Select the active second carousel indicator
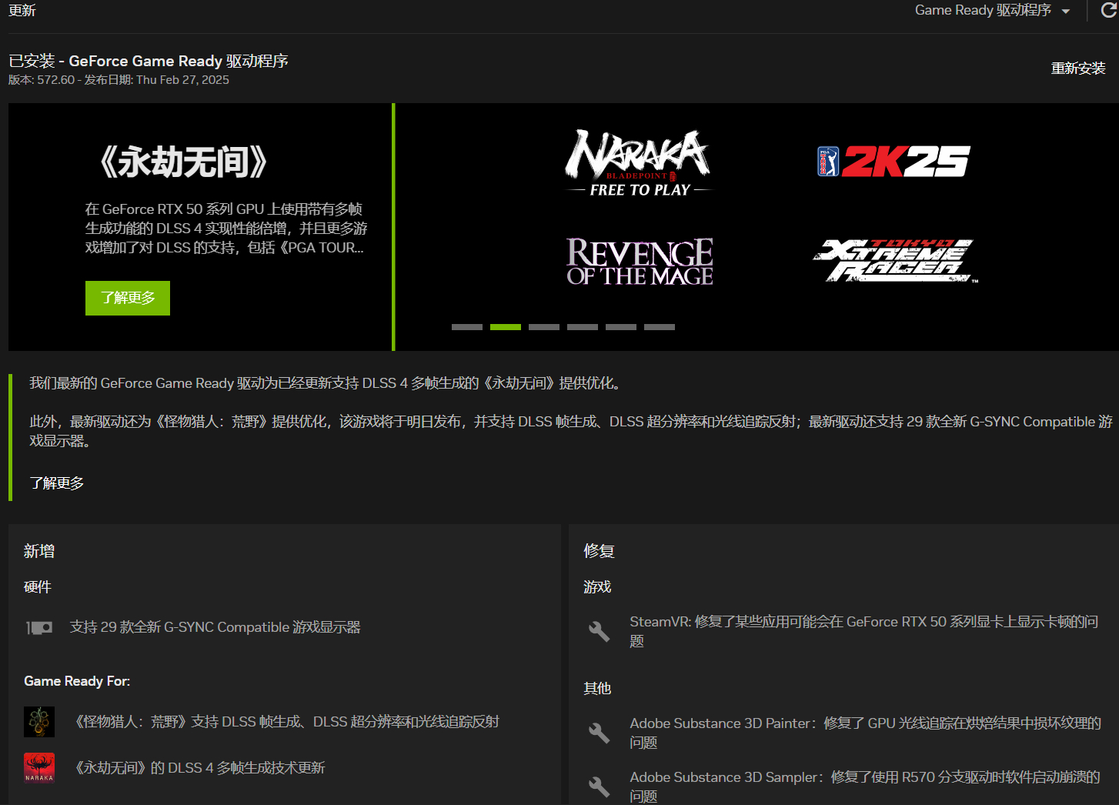Screen dimensions: 1119x805 coord(506,327)
